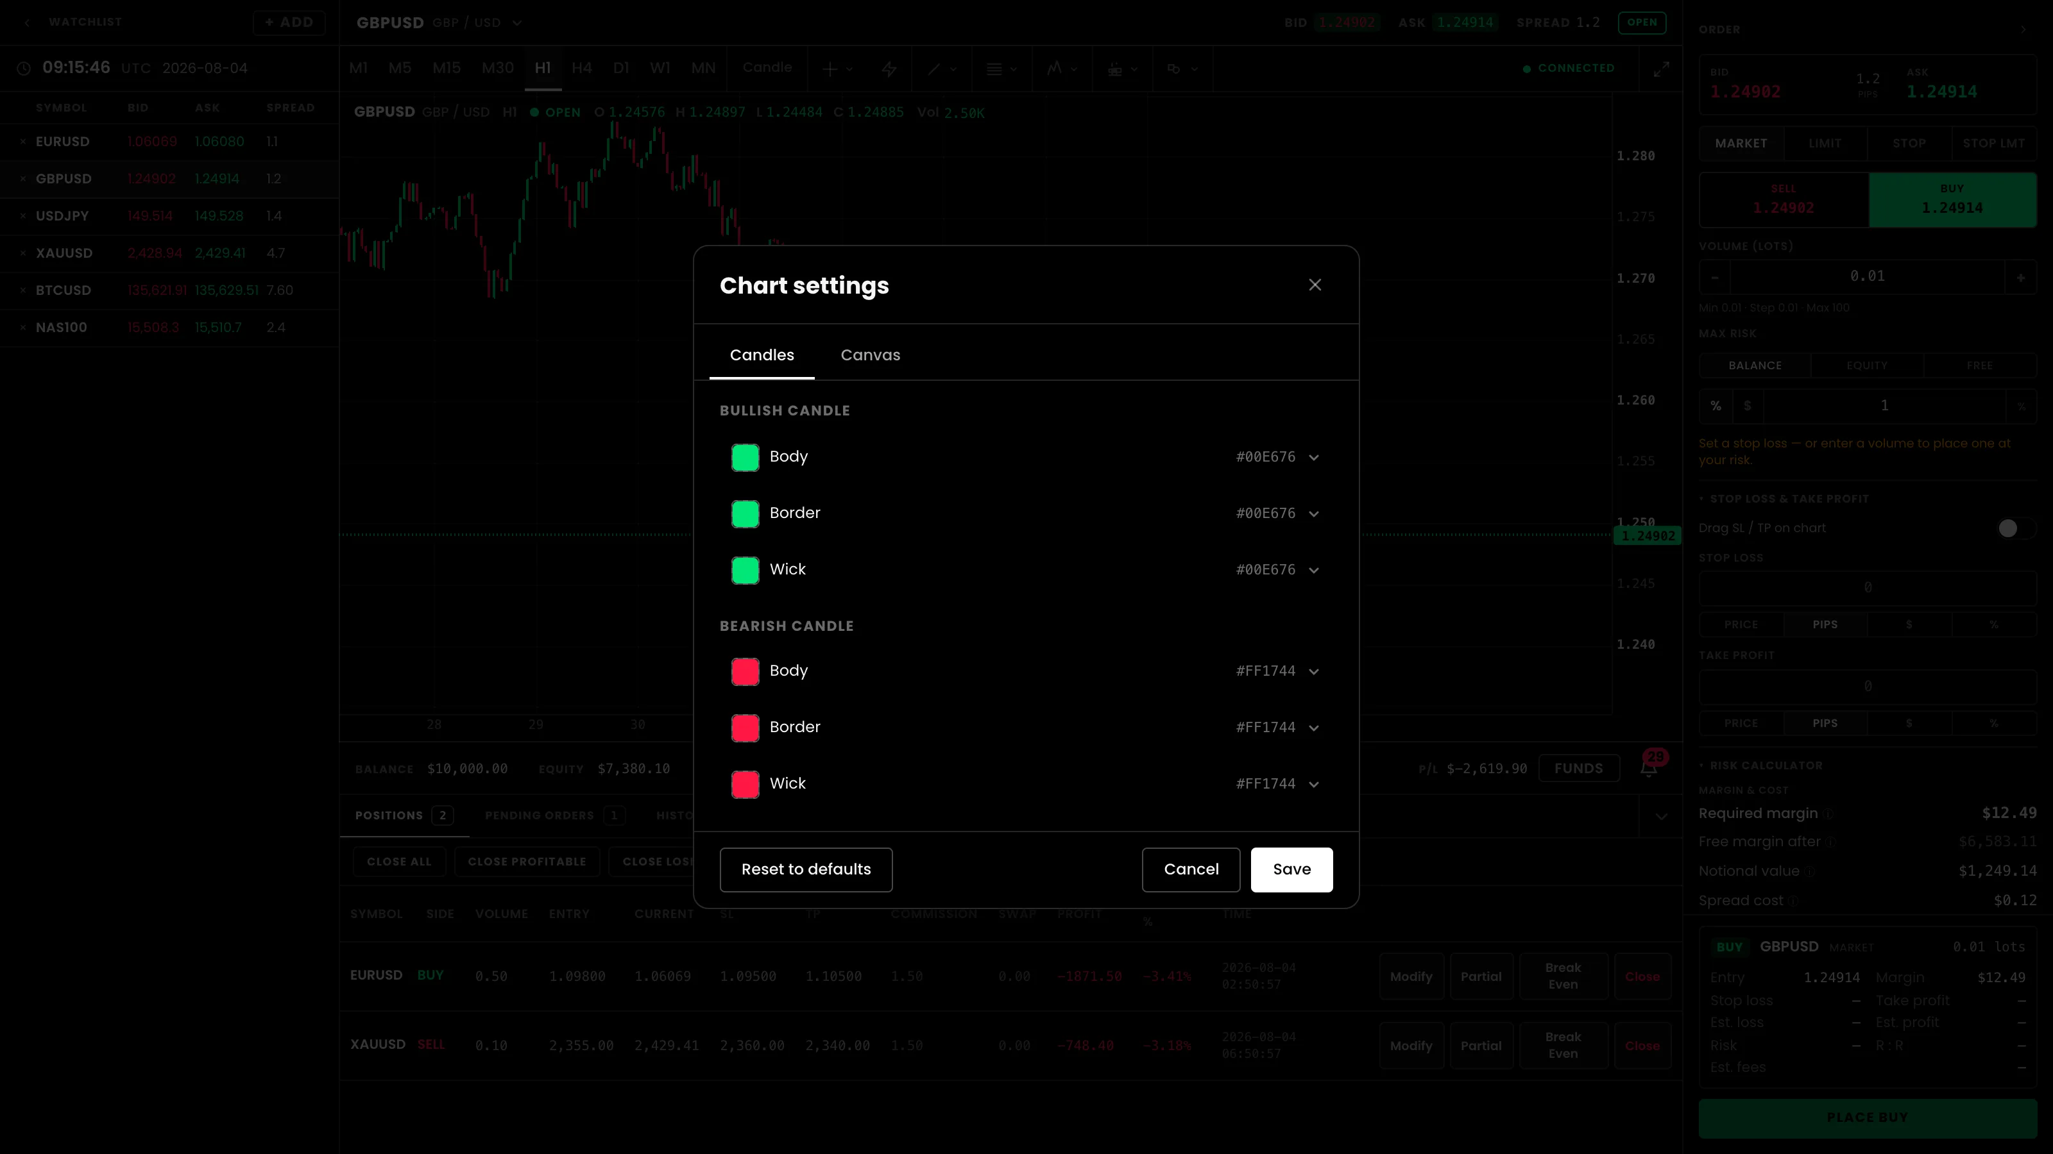
Task: Click the info icon next to Notional value
Action: [1809, 872]
